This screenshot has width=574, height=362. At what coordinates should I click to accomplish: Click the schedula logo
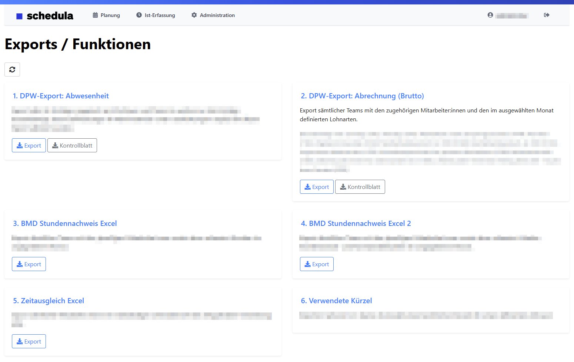point(45,16)
